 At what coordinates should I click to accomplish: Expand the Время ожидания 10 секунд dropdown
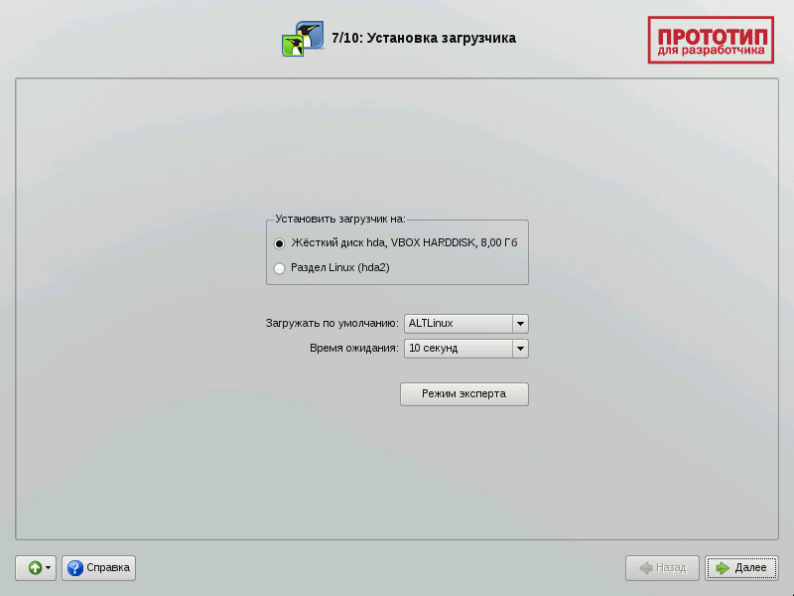tap(465, 349)
